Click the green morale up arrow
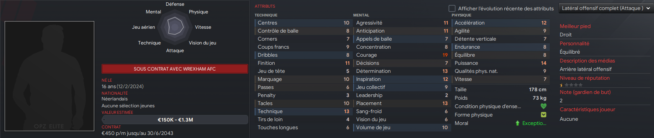The image size is (654, 138). pos(517,123)
